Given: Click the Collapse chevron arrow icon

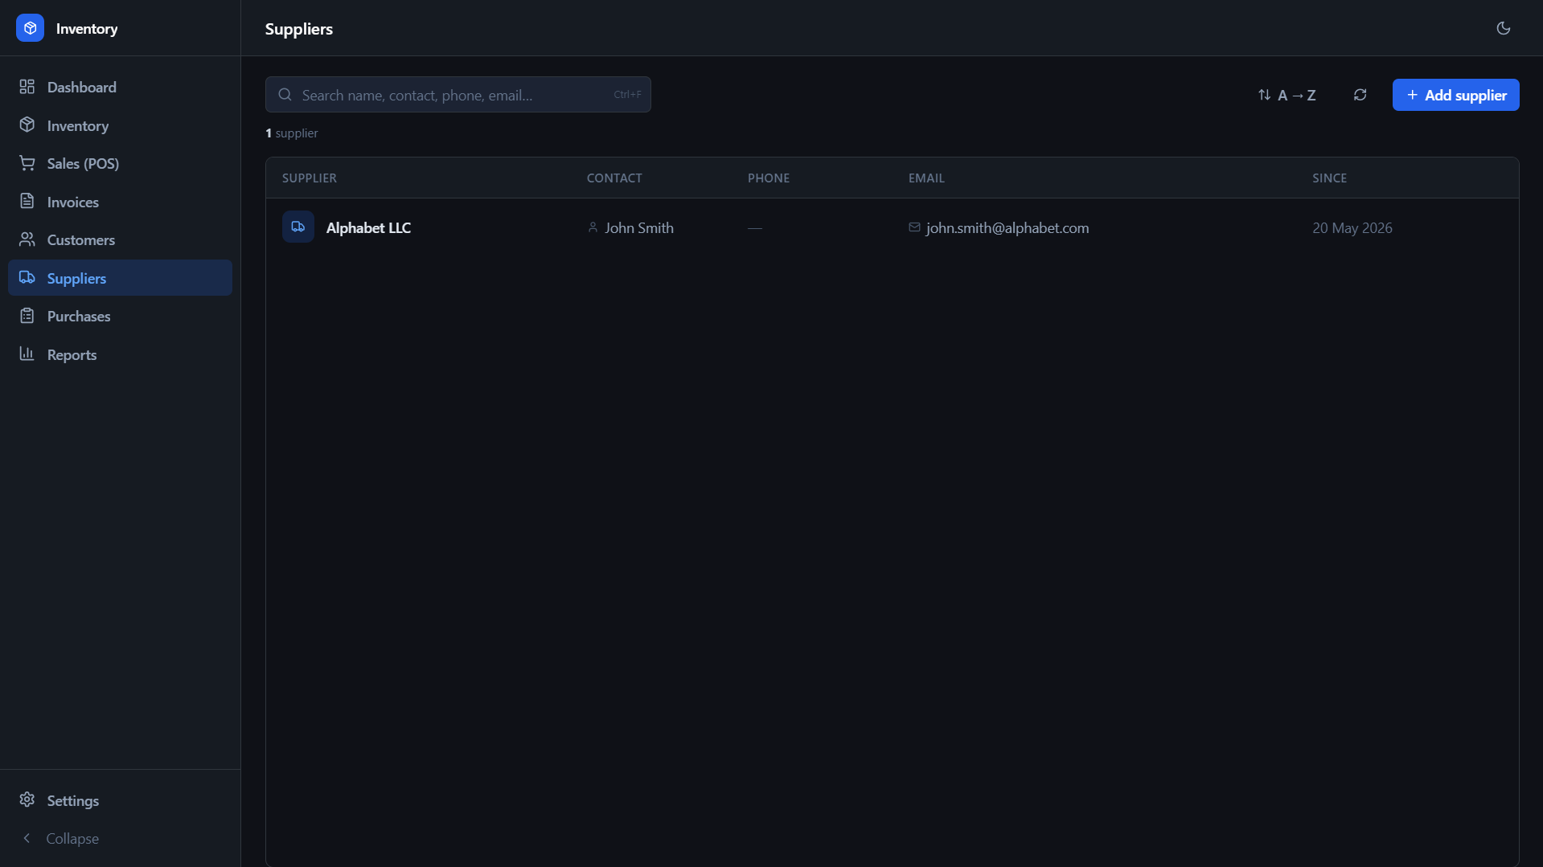Looking at the screenshot, I should click(x=27, y=838).
